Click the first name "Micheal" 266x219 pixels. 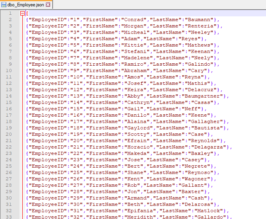tap(135, 32)
